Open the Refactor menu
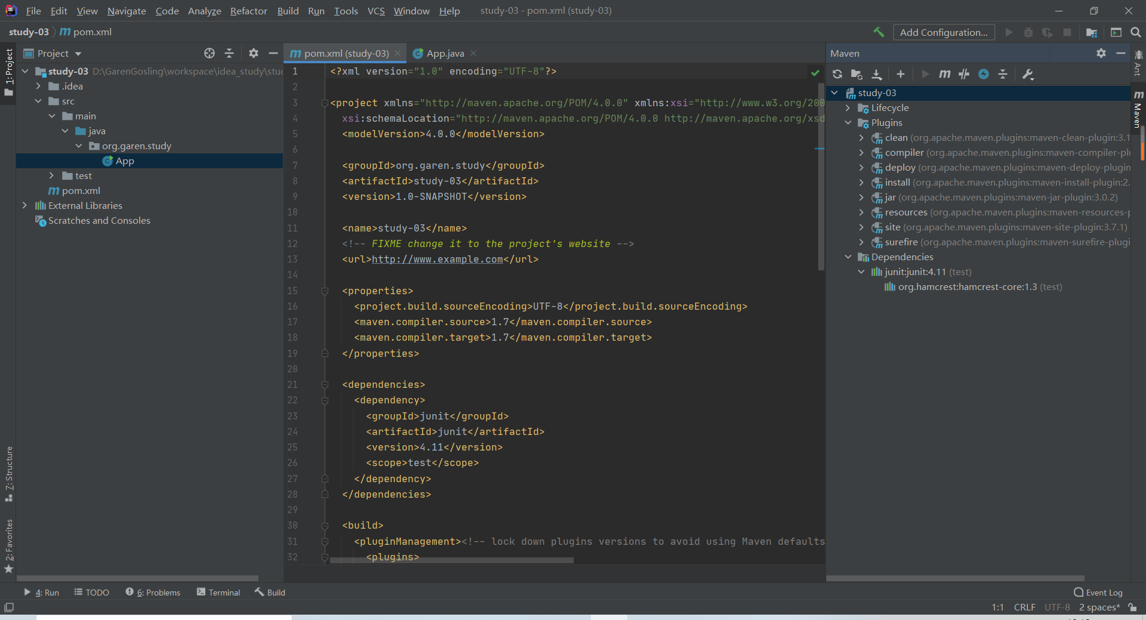The height and width of the screenshot is (620, 1146). (248, 11)
